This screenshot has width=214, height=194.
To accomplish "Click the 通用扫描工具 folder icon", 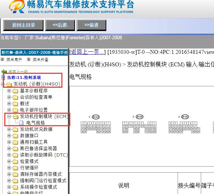I will coord(15,142).
